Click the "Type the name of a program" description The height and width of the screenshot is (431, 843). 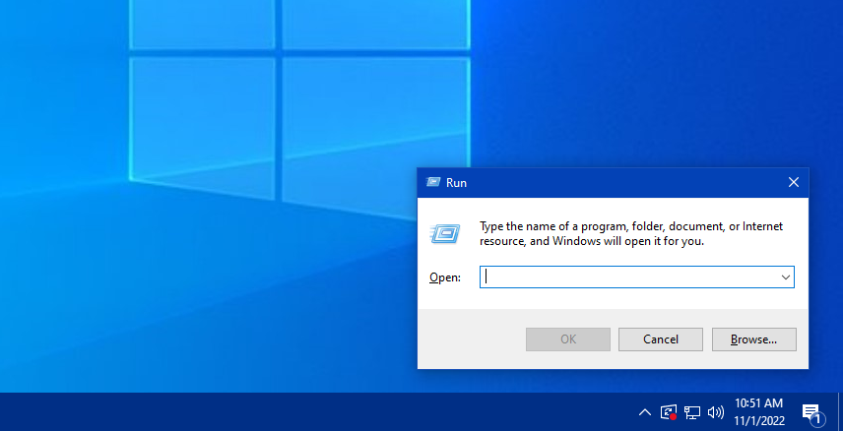[631, 234]
